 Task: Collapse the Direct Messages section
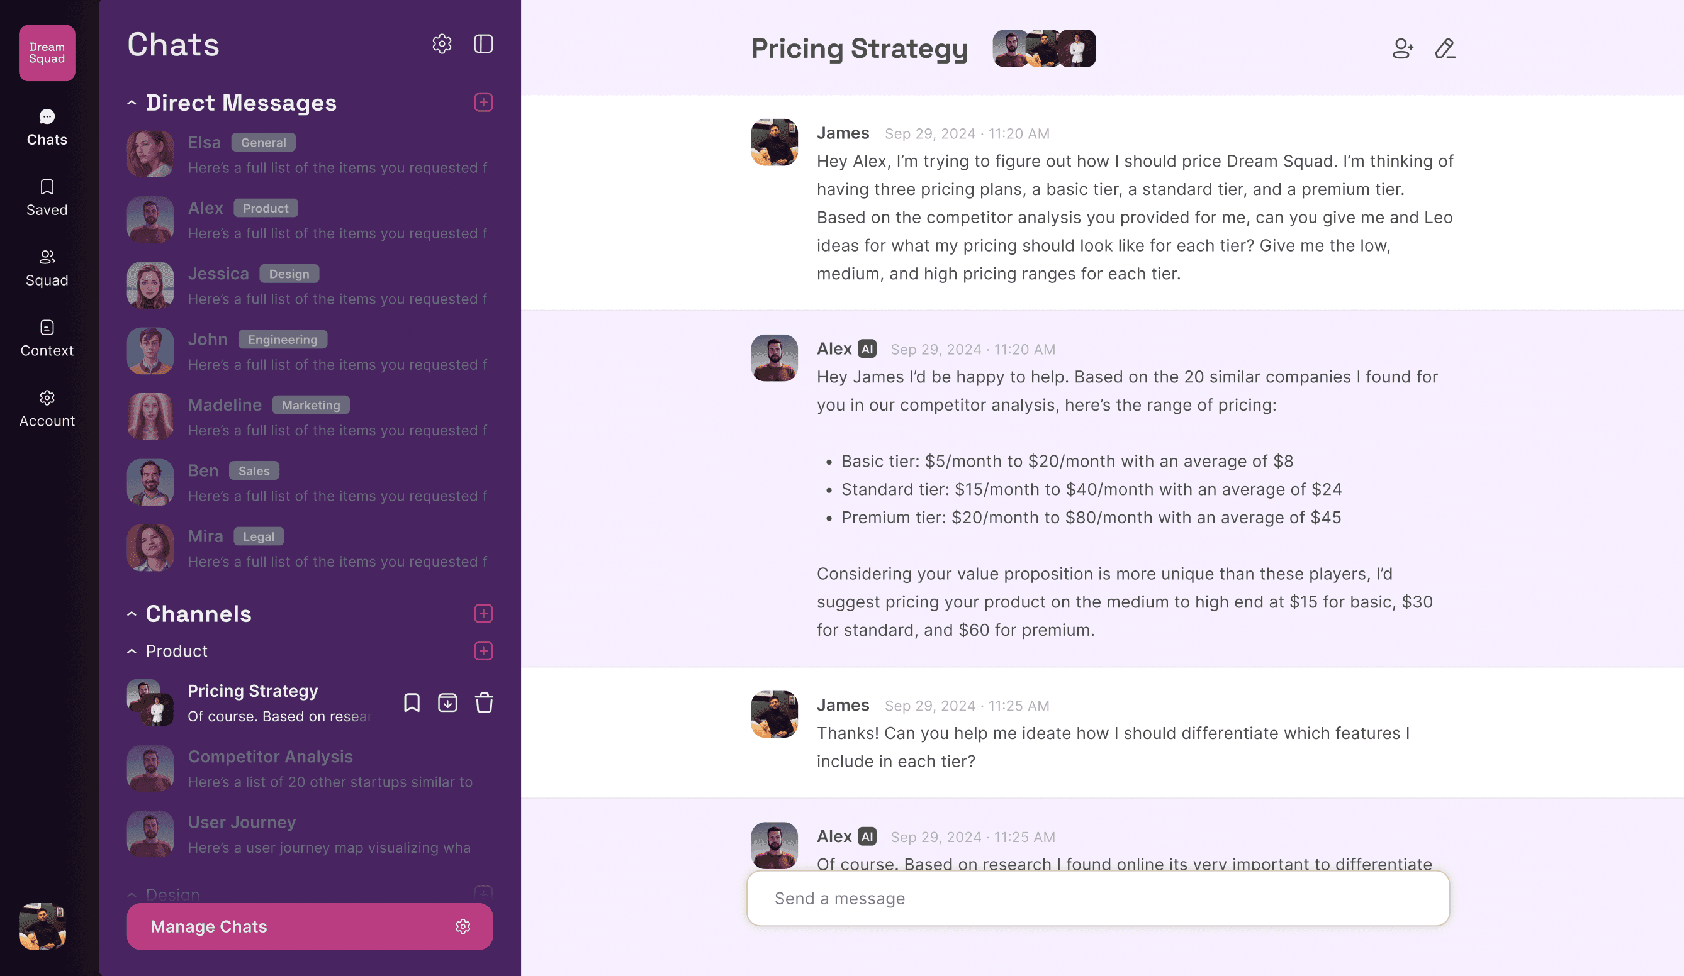[x=132, y=103]
